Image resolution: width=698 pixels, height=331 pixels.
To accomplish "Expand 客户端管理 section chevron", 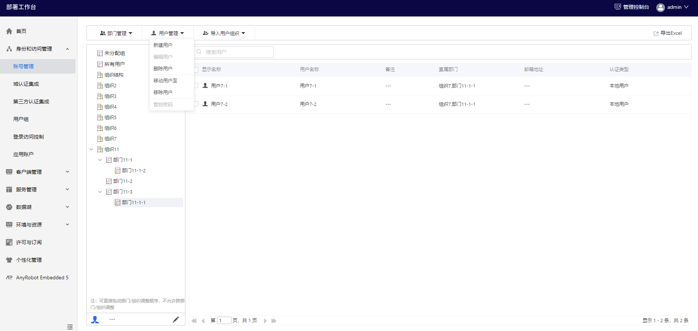I will click(67, 172).
